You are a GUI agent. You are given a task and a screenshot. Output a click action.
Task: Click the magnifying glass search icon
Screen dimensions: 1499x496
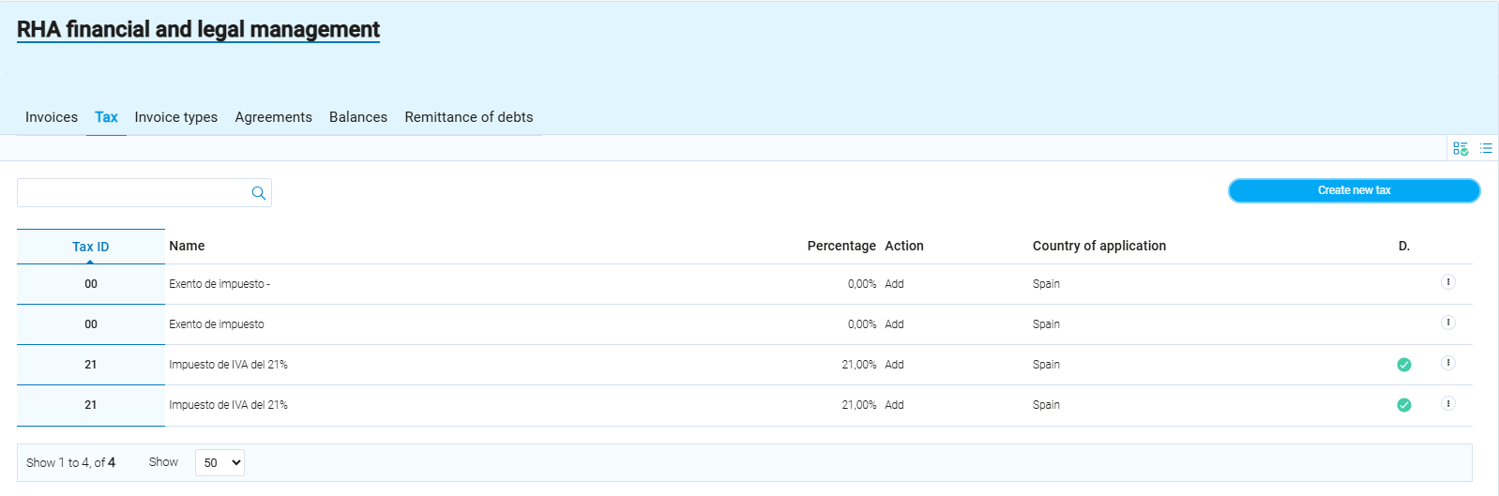point(259,193)
